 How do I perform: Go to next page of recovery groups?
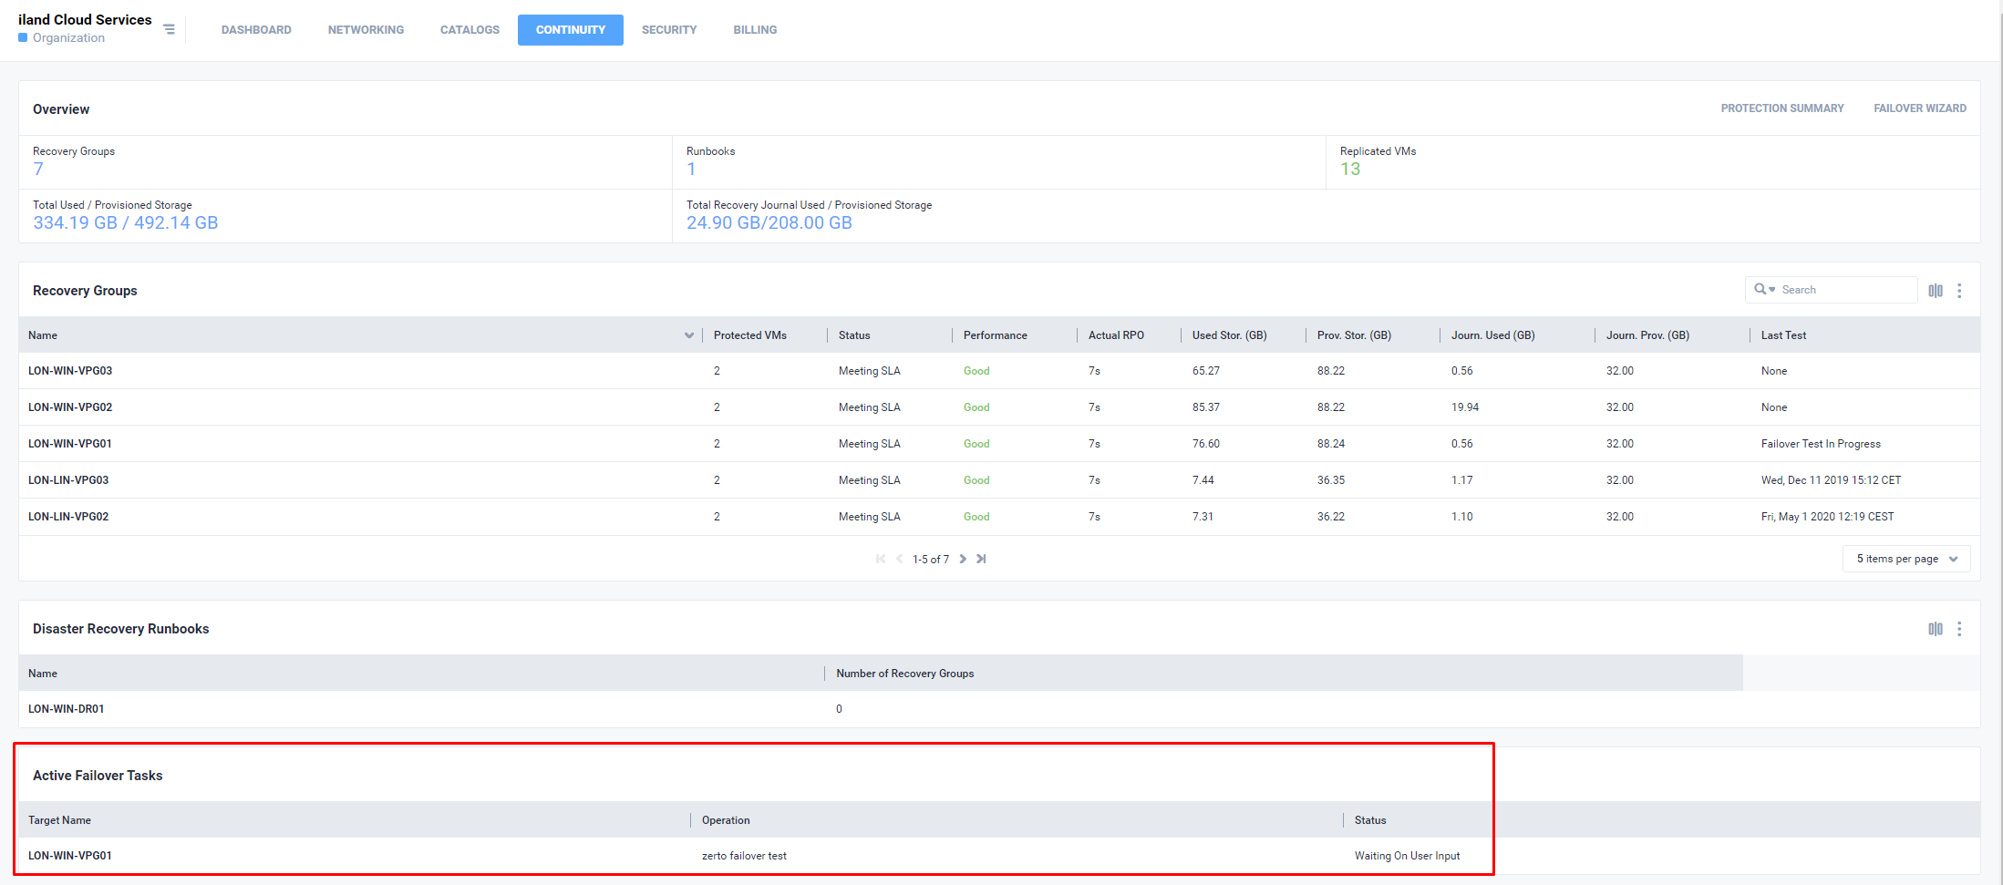coord(963,559)
